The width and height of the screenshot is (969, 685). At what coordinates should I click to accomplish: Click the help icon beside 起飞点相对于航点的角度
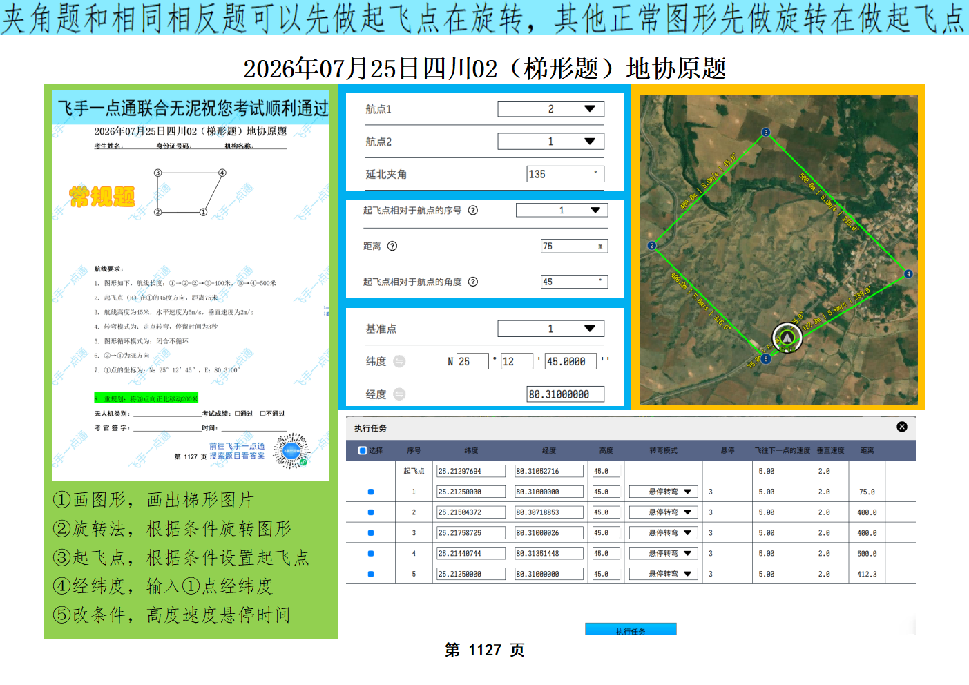[473, 282]
